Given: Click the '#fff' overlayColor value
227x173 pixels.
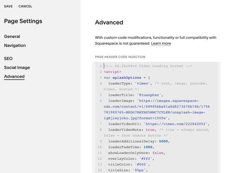Looking at the screenshot, I should pyautogui.click(x=146, y=159).
